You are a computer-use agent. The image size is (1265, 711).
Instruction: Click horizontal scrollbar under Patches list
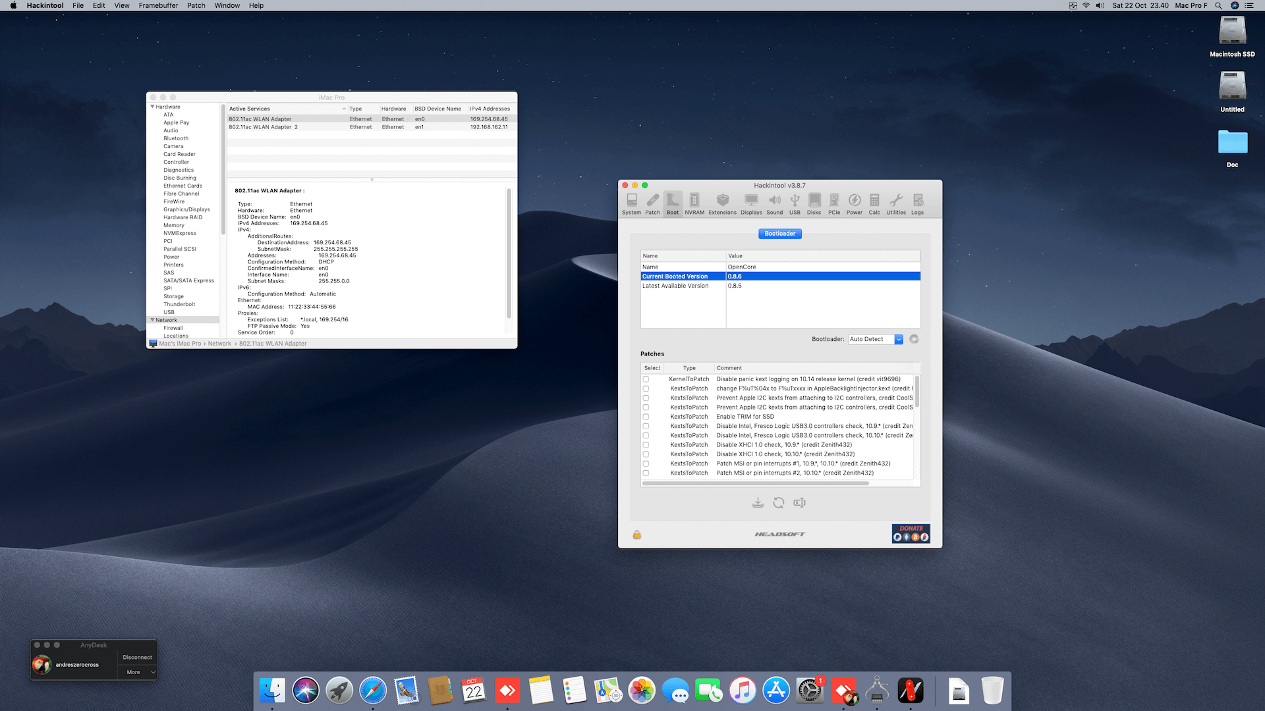coord(756,483)
